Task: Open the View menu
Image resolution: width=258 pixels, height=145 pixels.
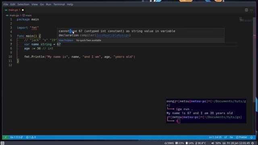Action: pyautogui.click(x=35, y=4)
